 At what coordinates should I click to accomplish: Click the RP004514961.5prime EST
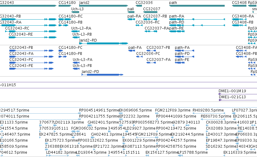pos(99,110)
